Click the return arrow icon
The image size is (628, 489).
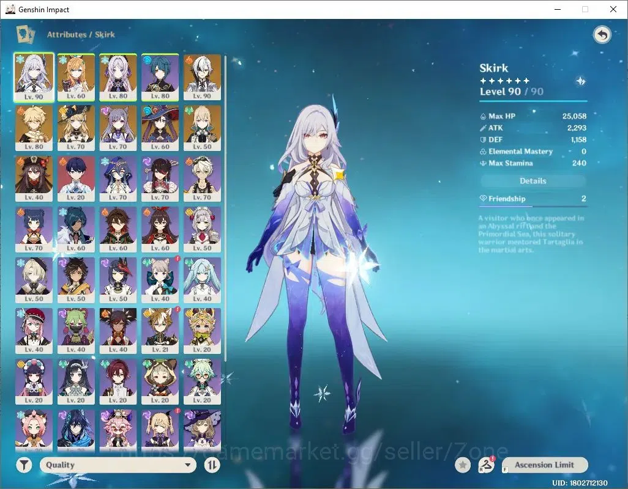tap(602, 35)
